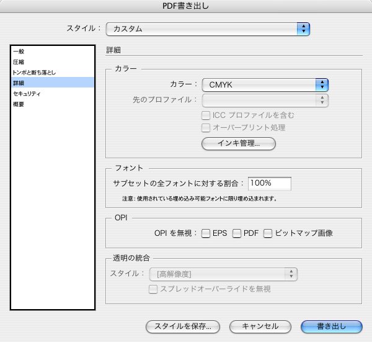372x342 pixels.
Task: Toggle スプレッドオーバーライドを無視 checkbox
Action: [x=153, y=289]
